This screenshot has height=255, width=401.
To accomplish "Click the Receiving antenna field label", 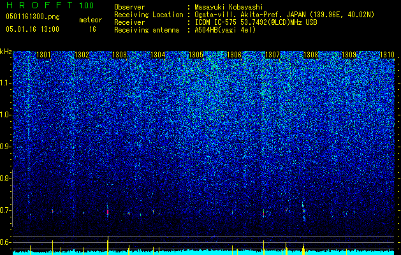I will 147,30.
